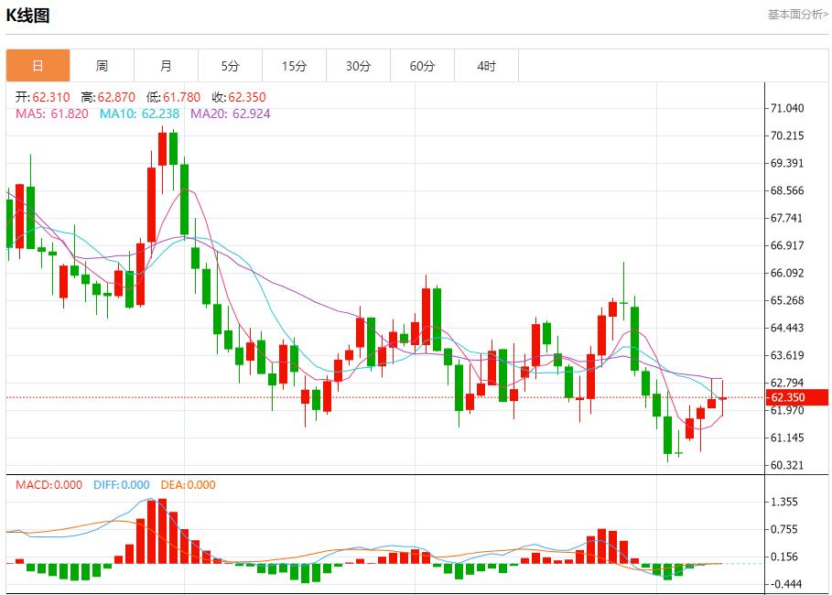Select the 4时 timeframe
Screen dimensions: 832x595
pyautogui.click(x=486, y=65)
